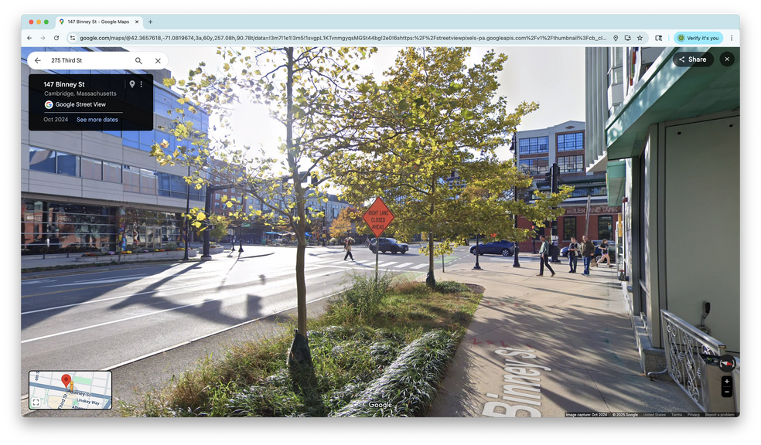Exit Street View with the close button
761x445 pixels.
(726, 59)
